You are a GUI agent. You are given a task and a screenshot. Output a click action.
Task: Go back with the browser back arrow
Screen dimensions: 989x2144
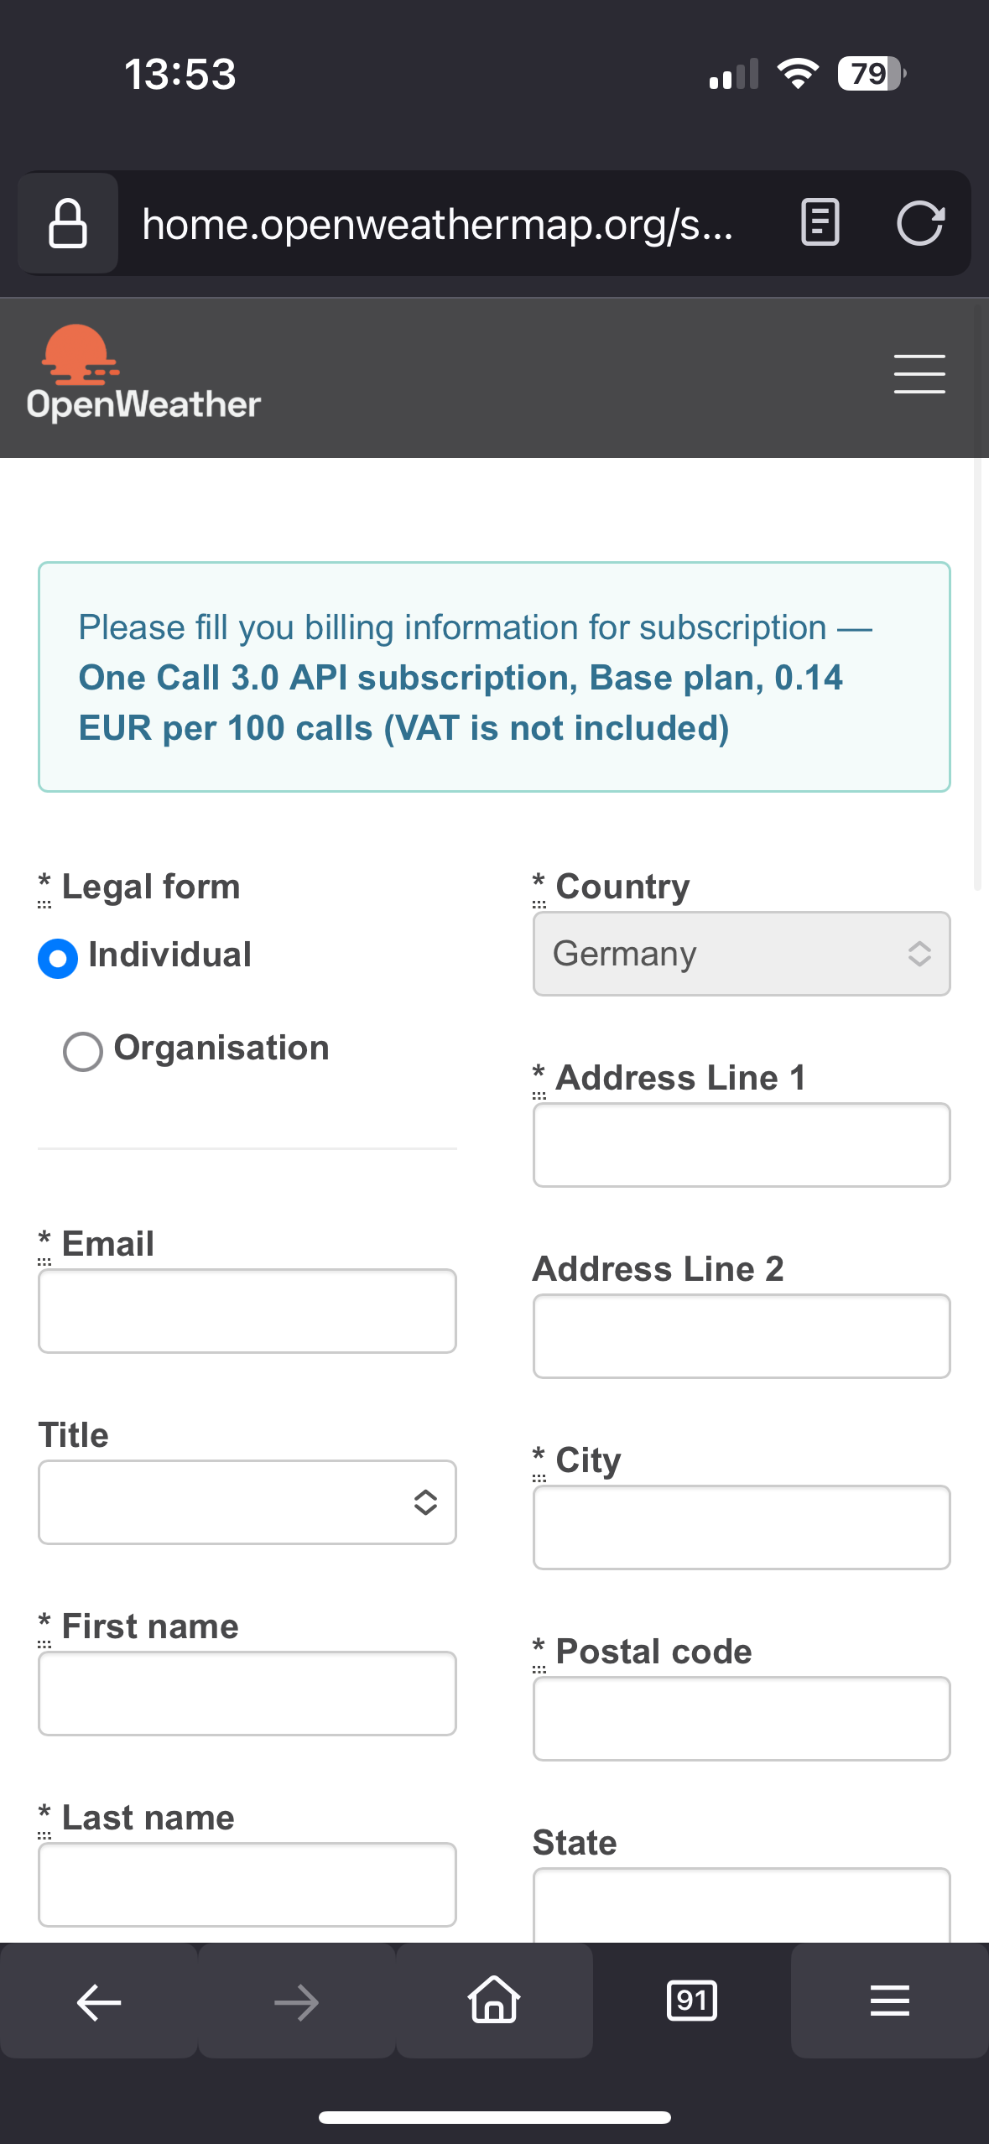(99, 2002)
